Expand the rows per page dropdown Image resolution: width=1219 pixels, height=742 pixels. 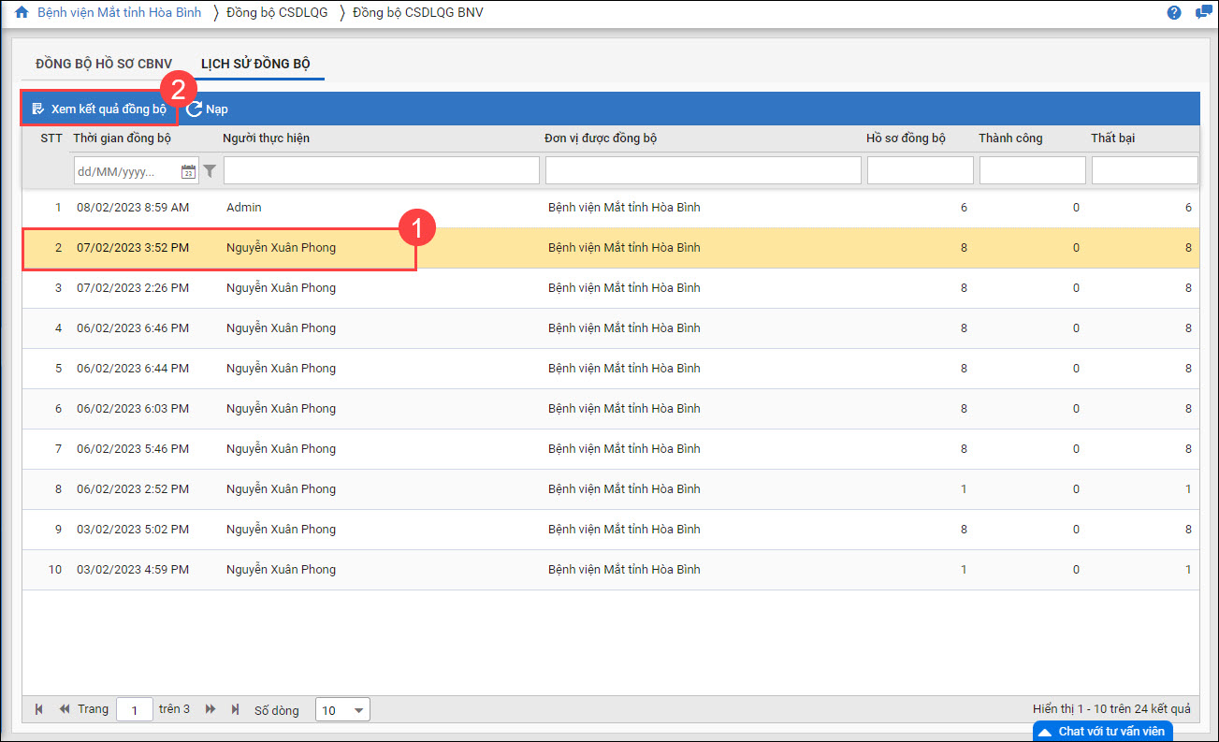click(342, 710)
